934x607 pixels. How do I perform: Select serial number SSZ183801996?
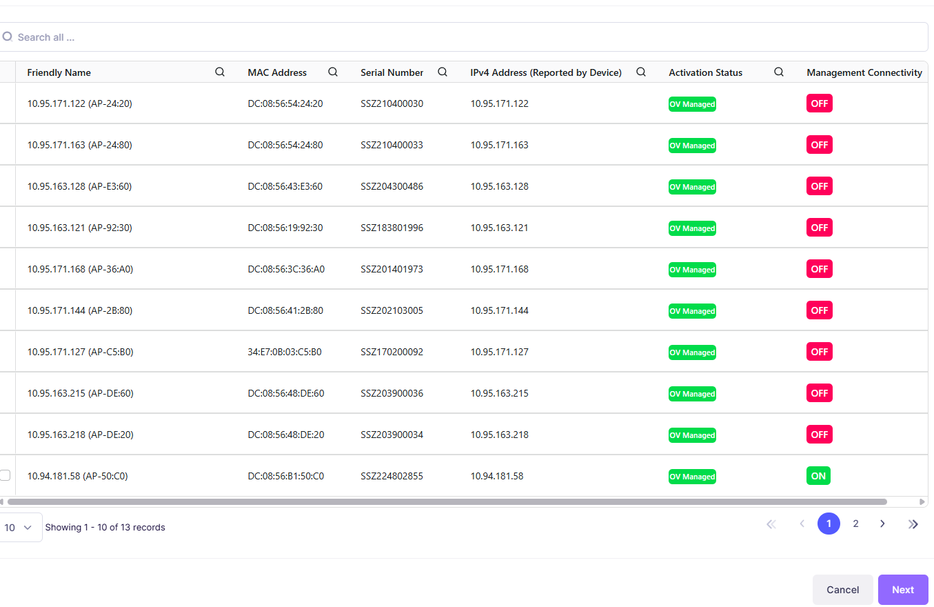pos(392,228)
